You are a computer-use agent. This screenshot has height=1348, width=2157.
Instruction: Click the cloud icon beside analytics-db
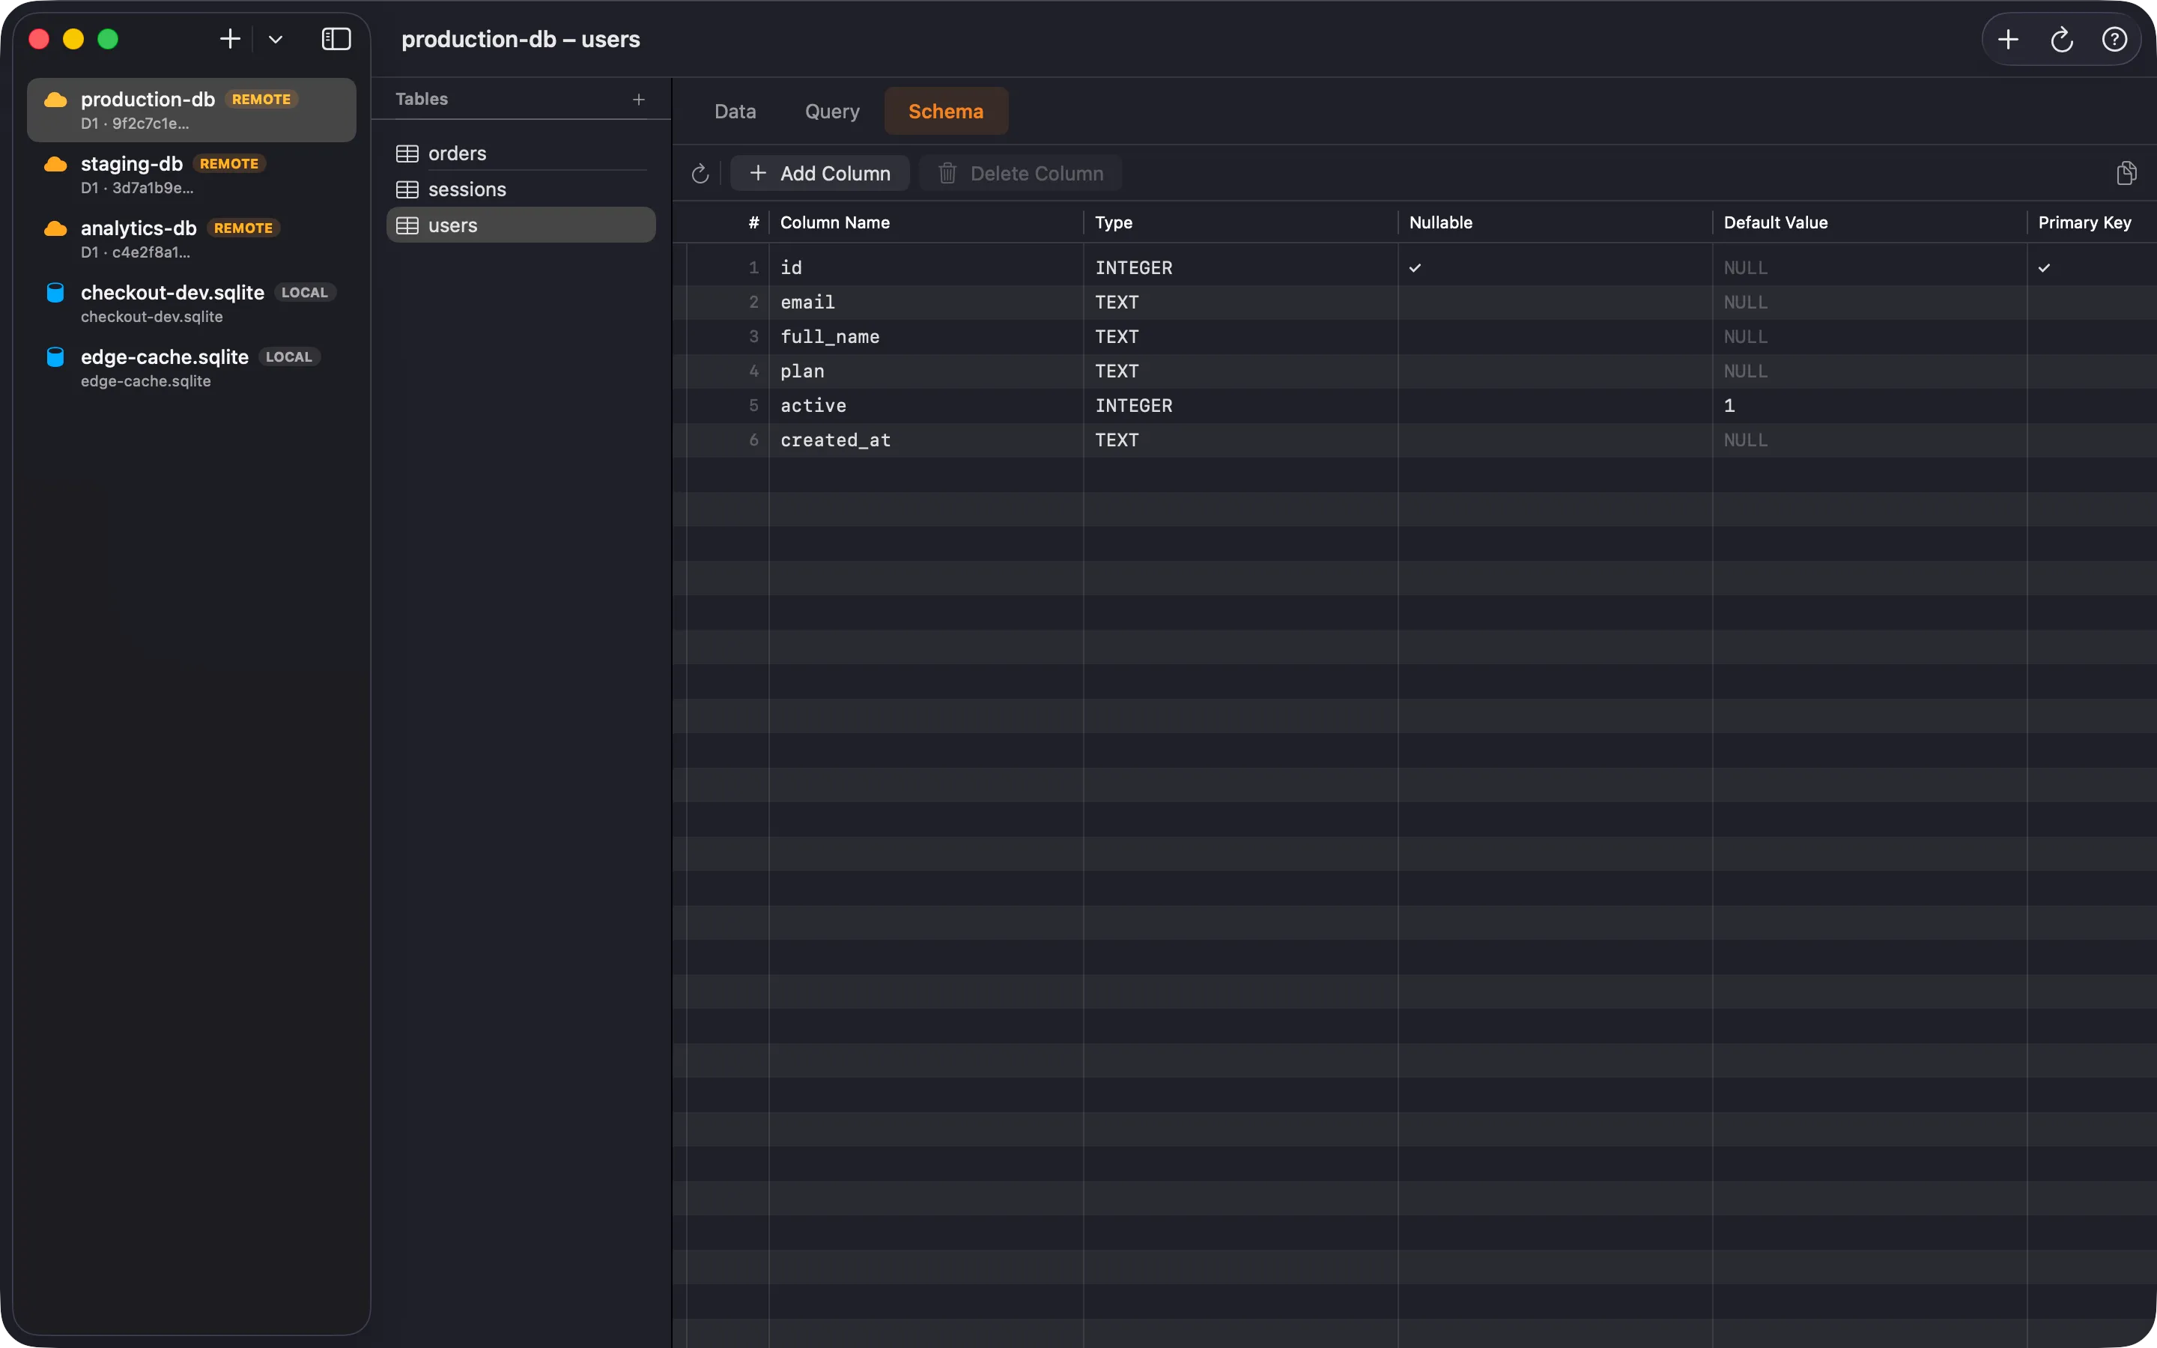pyautogui.click(x=55, y=228)
